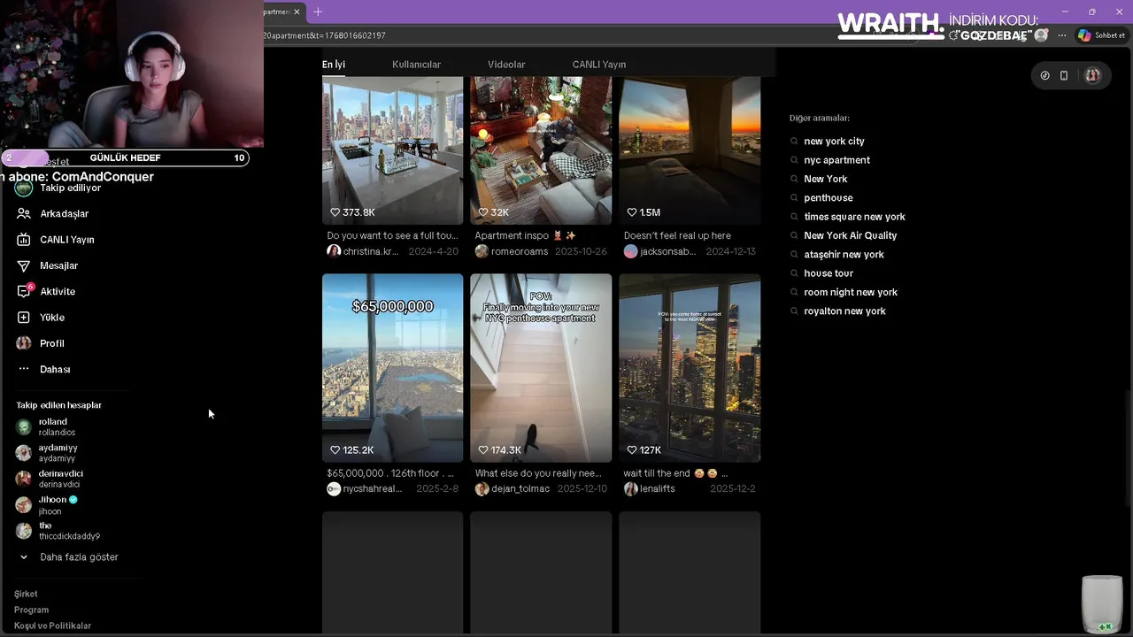Open the Takip ediliyor sidebar icon
The height and width of the screenshot is (637, 1133).
[x=24, y=188]
